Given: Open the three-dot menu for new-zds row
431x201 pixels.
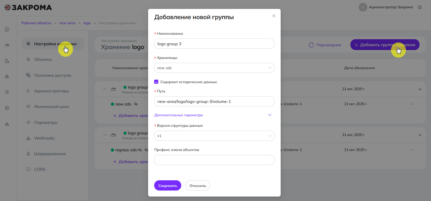Looking at the screenshot, I should (x=412, y=104).
